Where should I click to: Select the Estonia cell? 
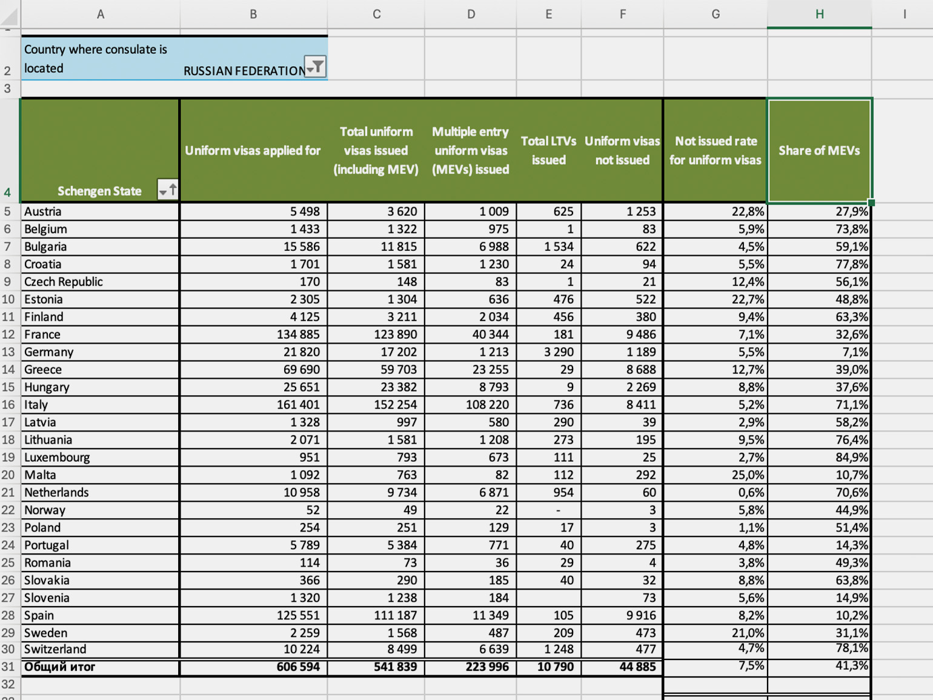tap(101, 299)
